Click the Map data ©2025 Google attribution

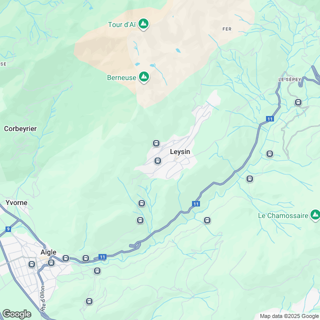[289, 316]
